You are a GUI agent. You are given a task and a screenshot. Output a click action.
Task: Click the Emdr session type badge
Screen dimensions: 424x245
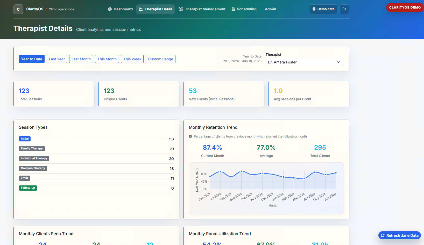[24, 178]
